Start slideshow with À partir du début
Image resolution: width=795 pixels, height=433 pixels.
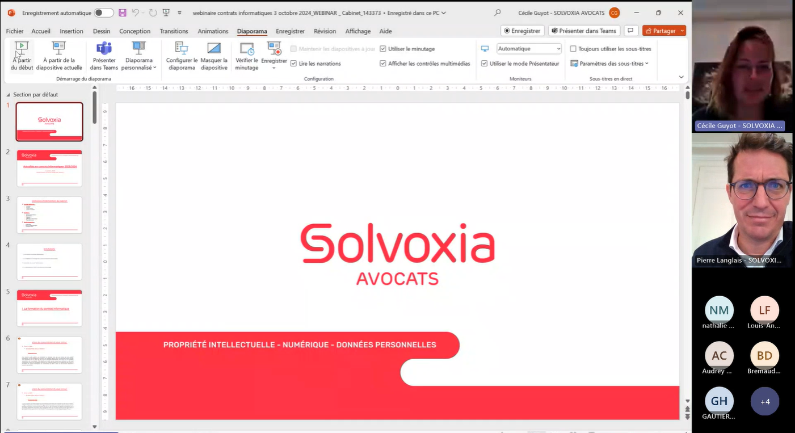coord(22,56)
